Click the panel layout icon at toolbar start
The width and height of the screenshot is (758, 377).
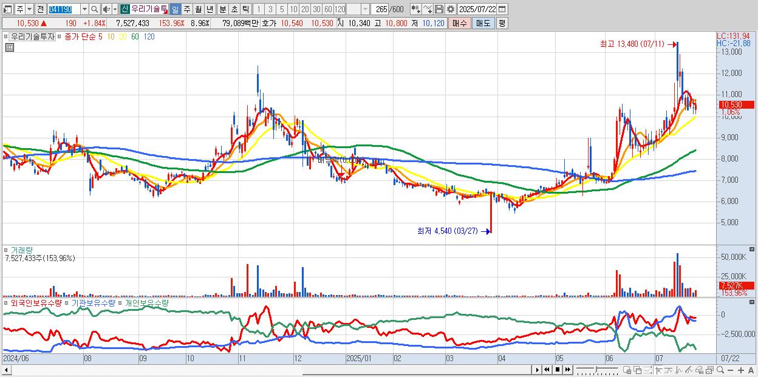click(8, 9)
